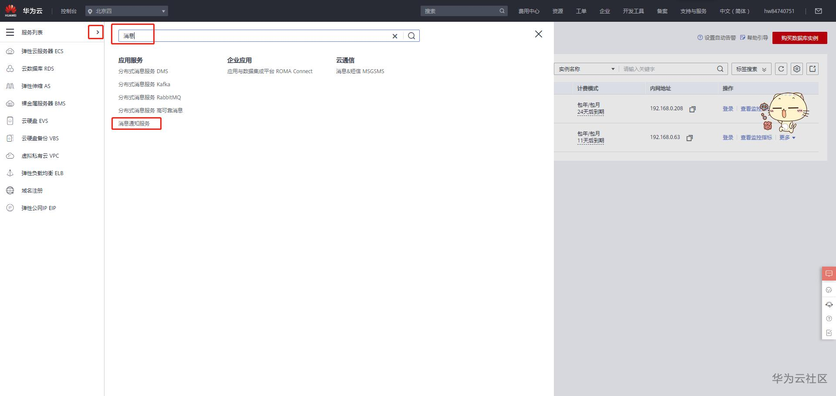
Task: Click the service search magnifier icon
Action: click(411, 36)
